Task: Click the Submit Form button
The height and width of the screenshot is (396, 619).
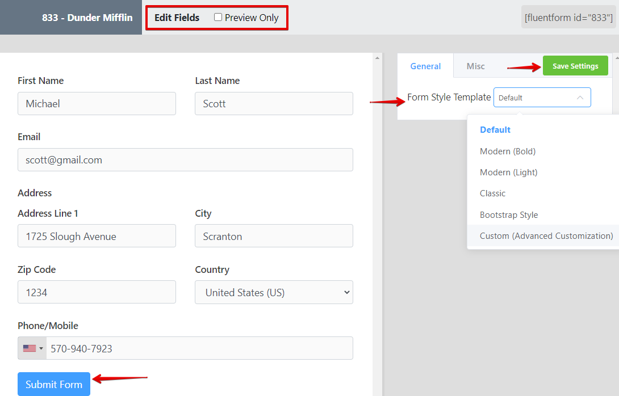Action: pyautogui.click(x=54, y=384)
